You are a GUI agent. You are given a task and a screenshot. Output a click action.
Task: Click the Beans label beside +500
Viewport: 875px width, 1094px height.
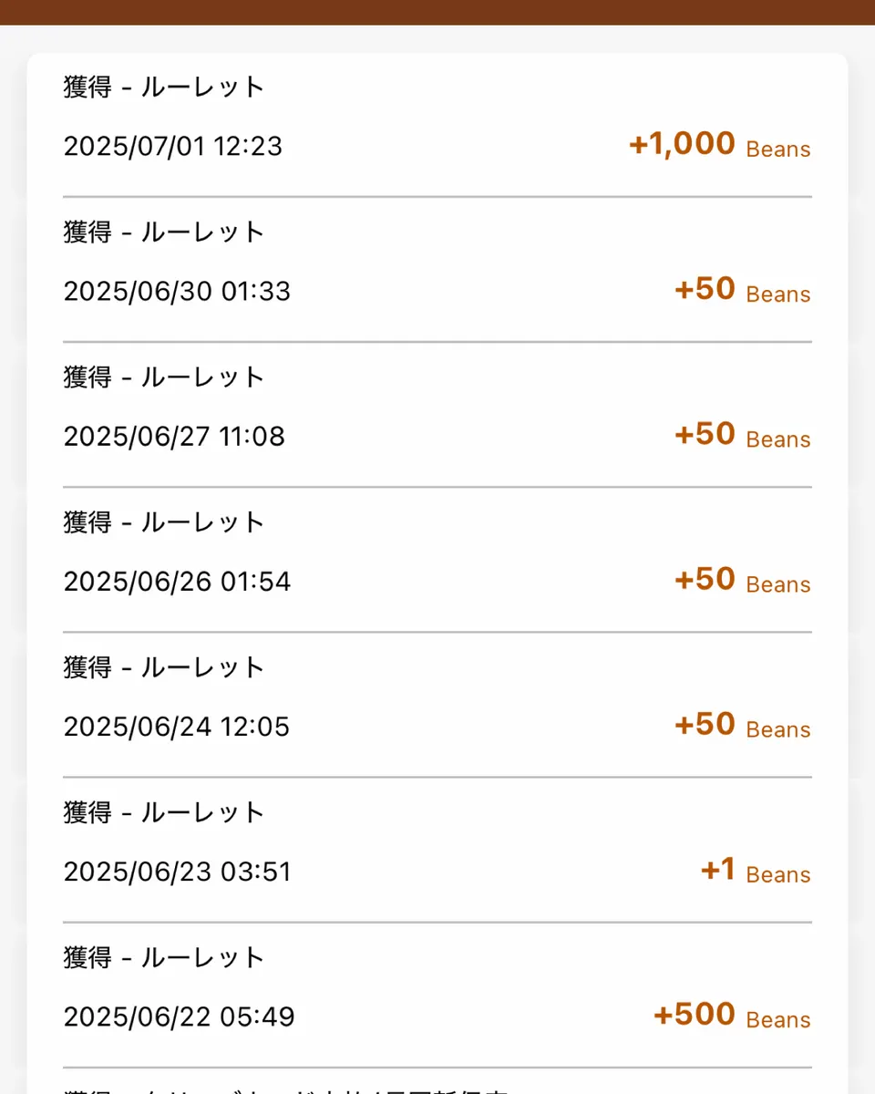click(778, 1020)
